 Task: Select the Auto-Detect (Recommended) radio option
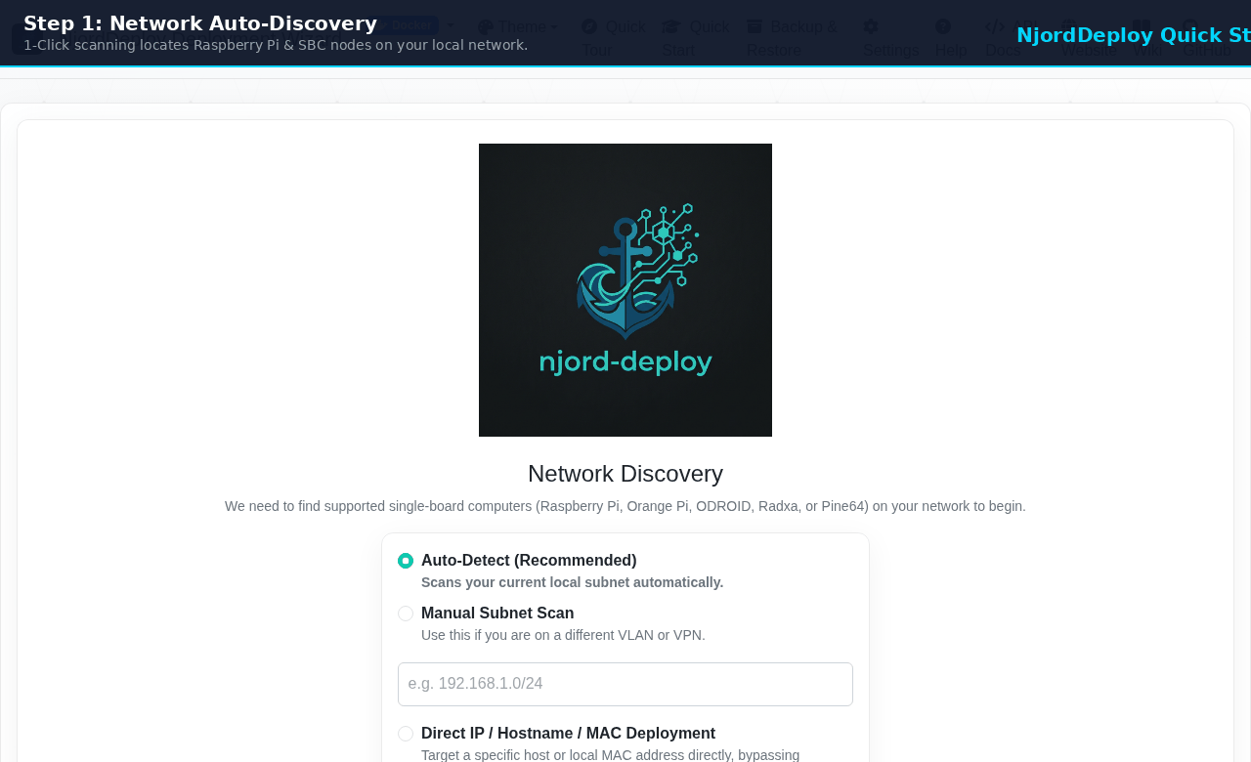tap(406, 561)
